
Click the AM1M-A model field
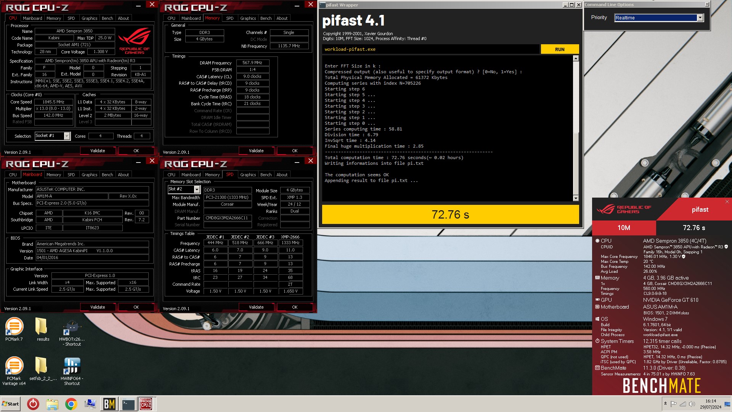[72, 196]
